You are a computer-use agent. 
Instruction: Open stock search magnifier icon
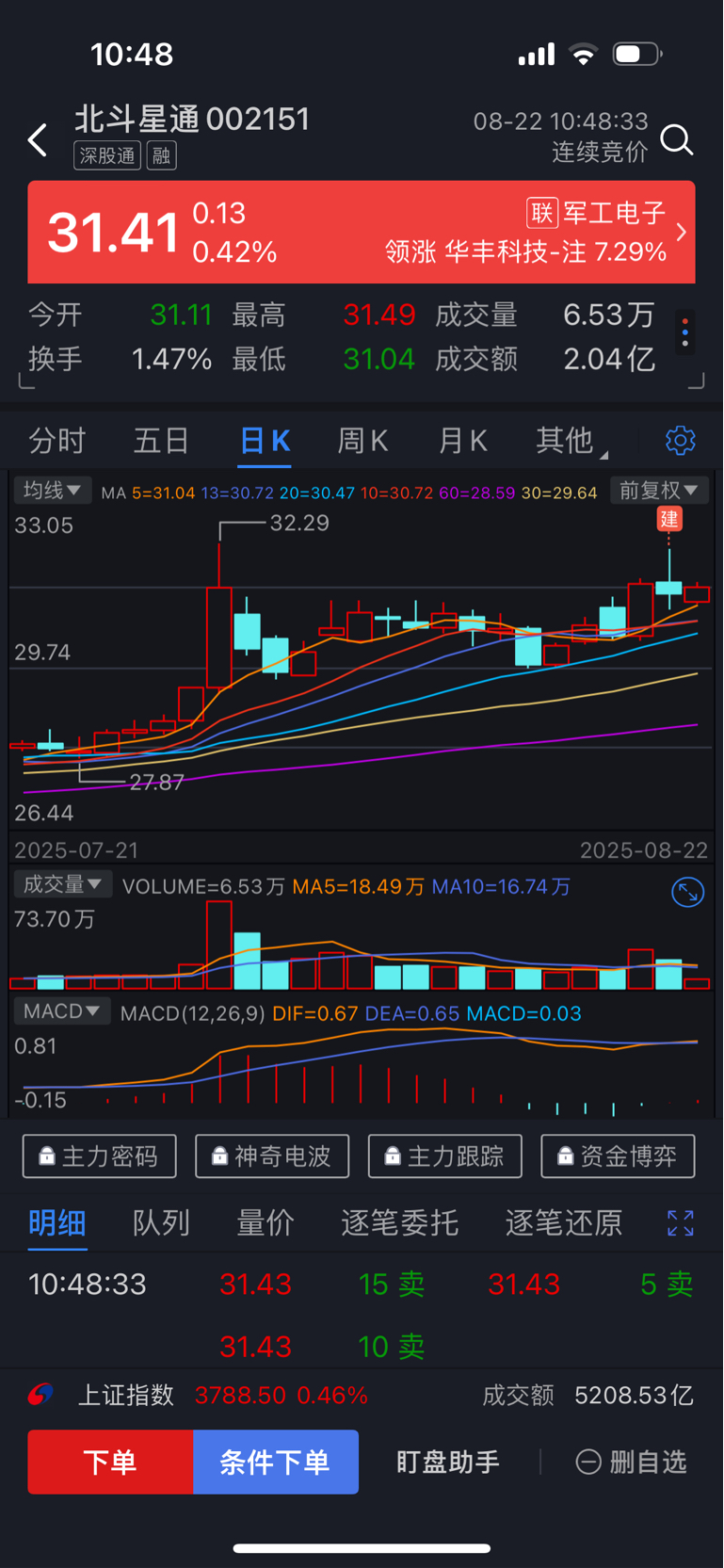pyautogui.click(x=677, y=140)
